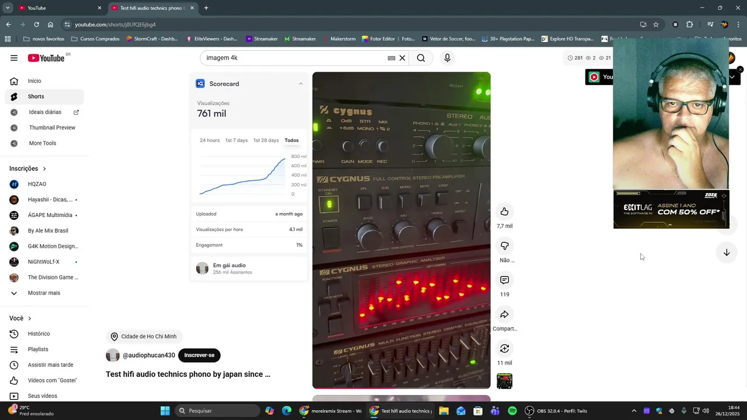Open Playlists in the sidebar
Image resolution: width=747 pixels, height=420 pixels.
pos(44,349)
